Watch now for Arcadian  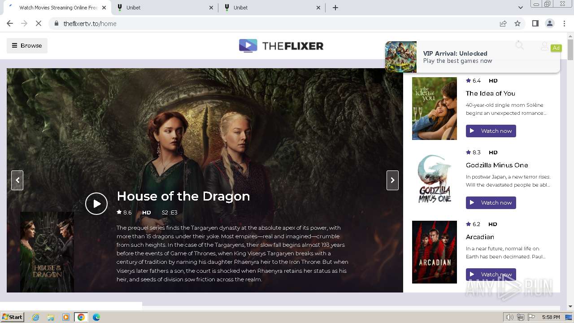[491, 275]
